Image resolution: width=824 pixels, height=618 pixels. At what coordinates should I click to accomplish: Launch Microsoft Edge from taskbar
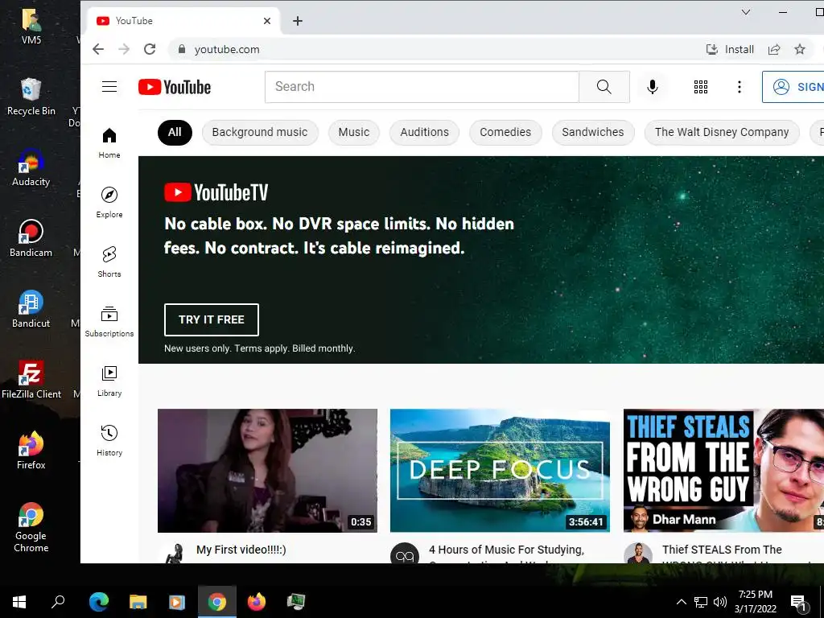[99, 602]
